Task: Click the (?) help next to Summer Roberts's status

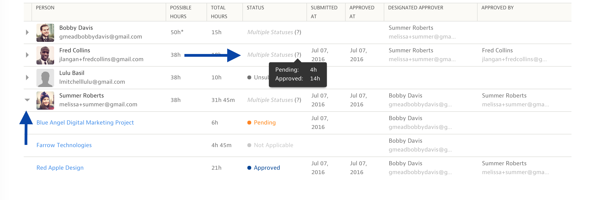Action: point(298,100)
